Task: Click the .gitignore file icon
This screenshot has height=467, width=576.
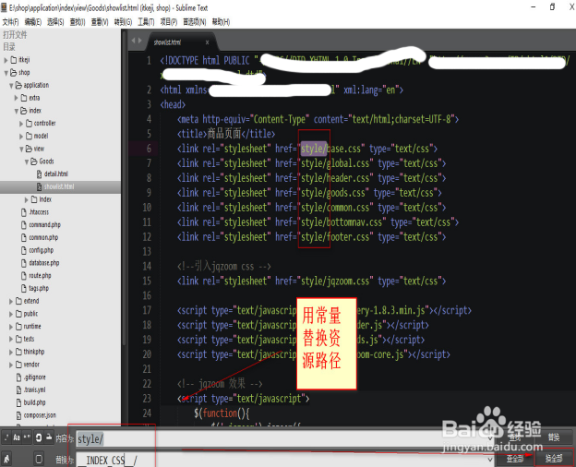Action: coord(18,377)
